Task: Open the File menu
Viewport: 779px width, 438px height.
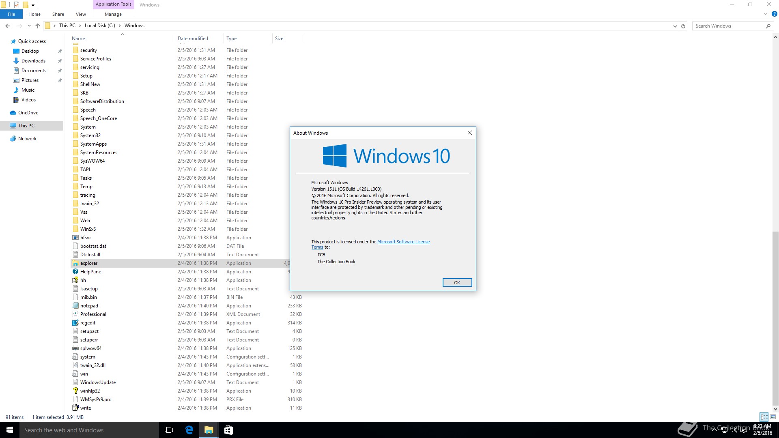Action: pyautogui.click(x=11, y=14)
